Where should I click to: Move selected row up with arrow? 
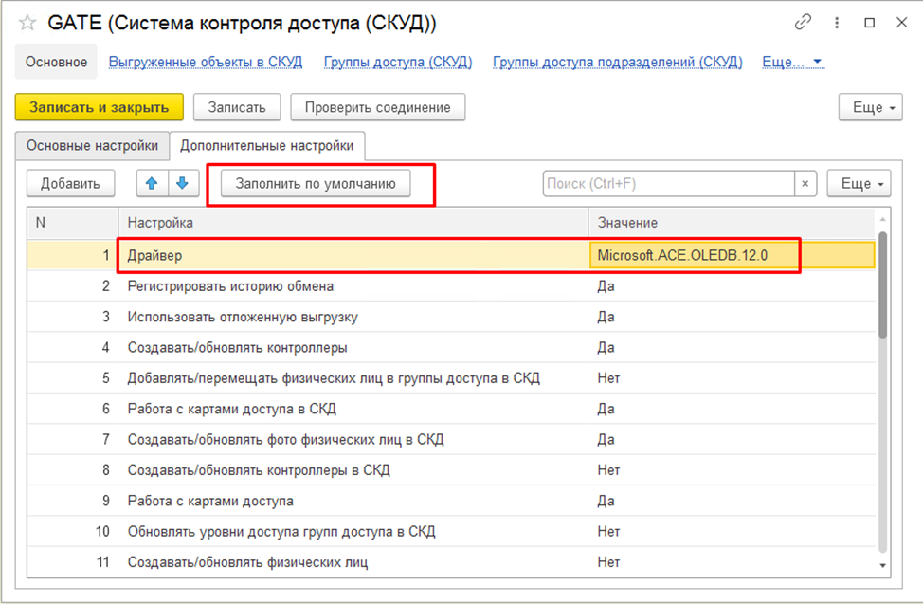(152, 183)
